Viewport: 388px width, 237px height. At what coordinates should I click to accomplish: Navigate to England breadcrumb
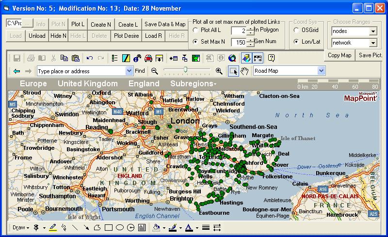pos(144,84)
